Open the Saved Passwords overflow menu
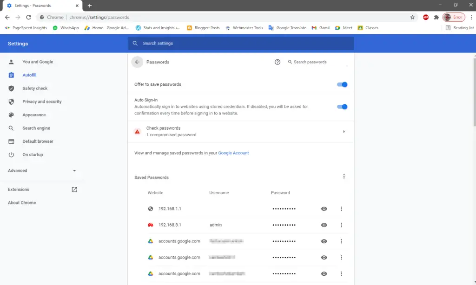Screen dimensions: 476x285 344,176
